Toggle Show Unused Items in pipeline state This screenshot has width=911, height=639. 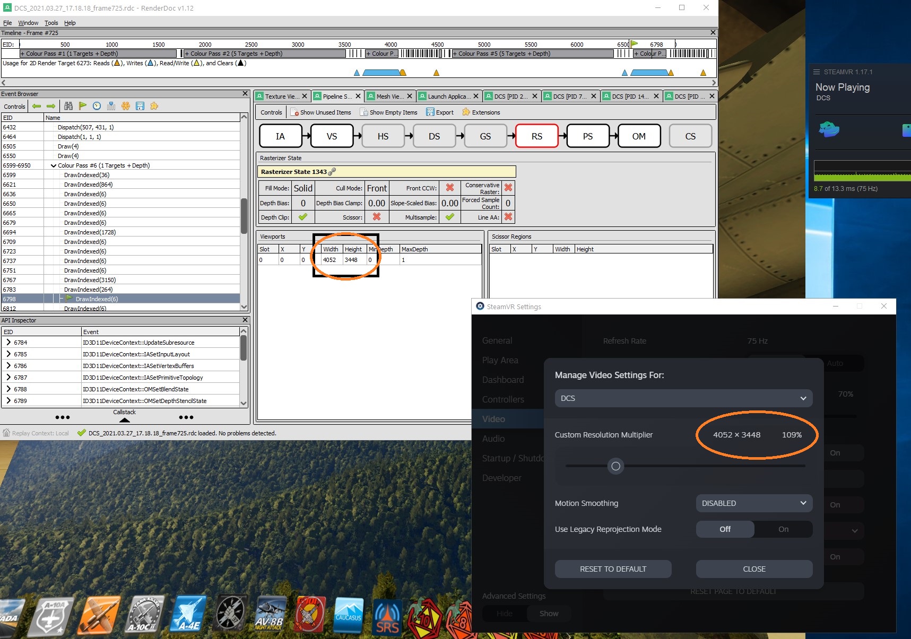(320, 112)
